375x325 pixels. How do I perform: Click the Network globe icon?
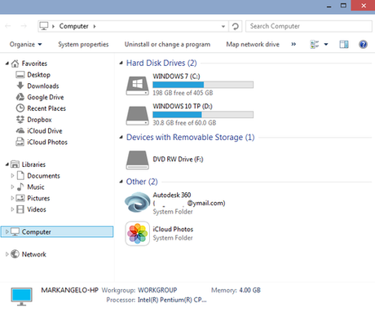(15, 254)
